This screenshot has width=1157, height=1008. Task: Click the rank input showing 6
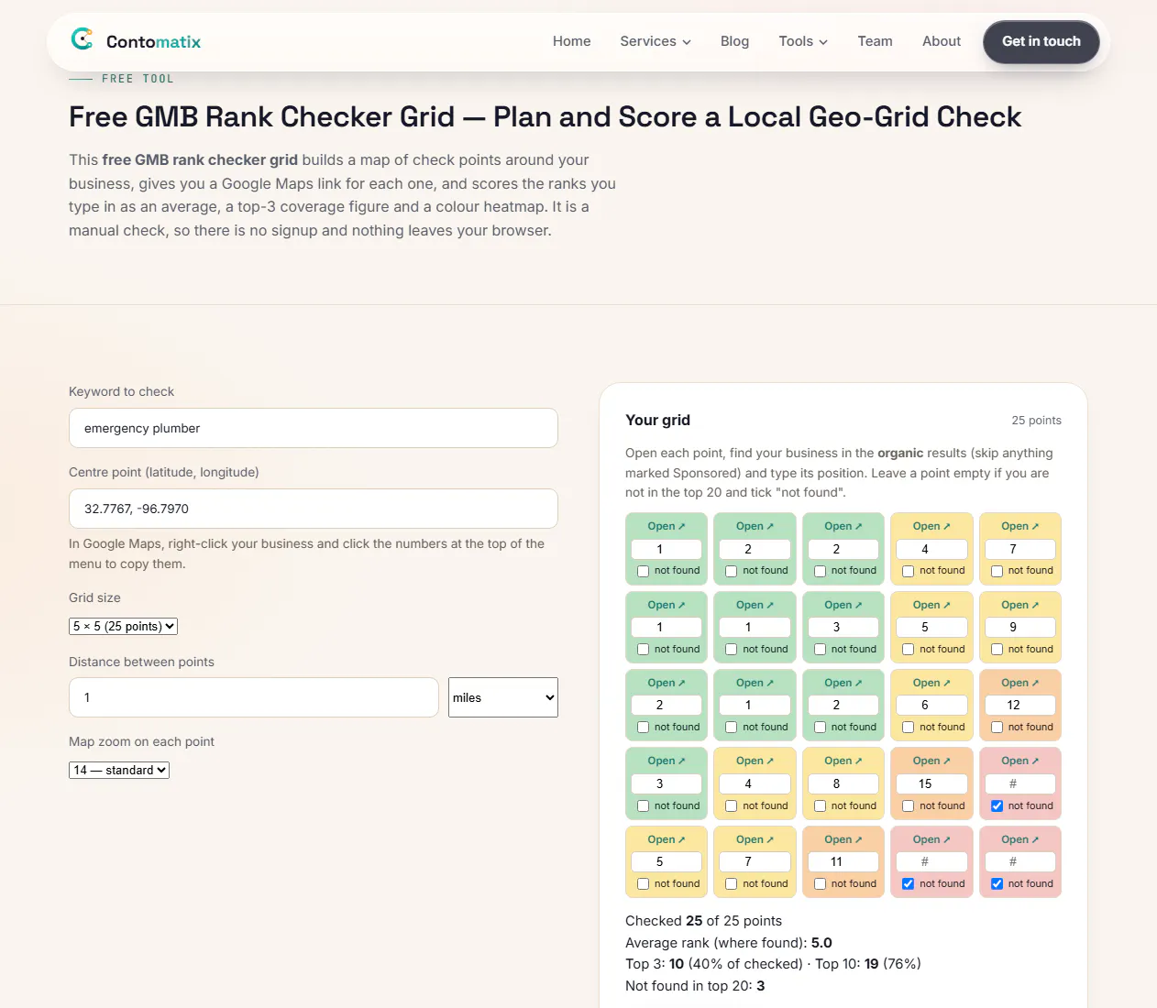click(x=931, y=705)
